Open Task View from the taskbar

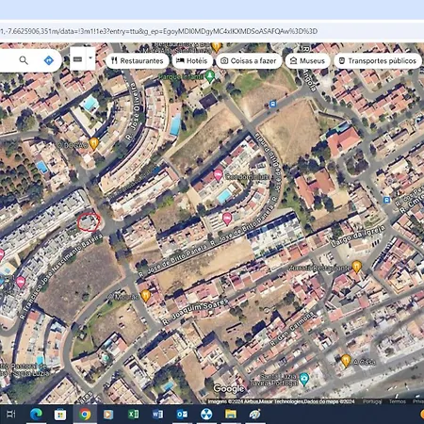point(11,415)
